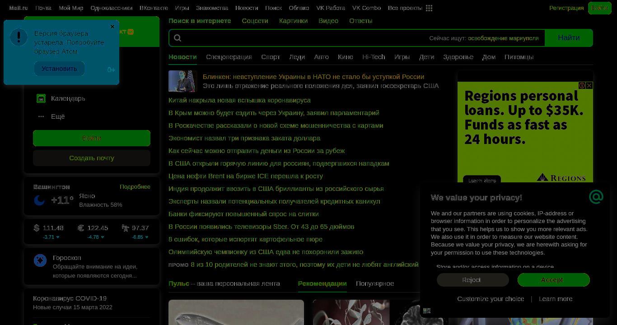Click the trending query освобождение мариуполя
This screenshot has width=617, height=325.
503,38
